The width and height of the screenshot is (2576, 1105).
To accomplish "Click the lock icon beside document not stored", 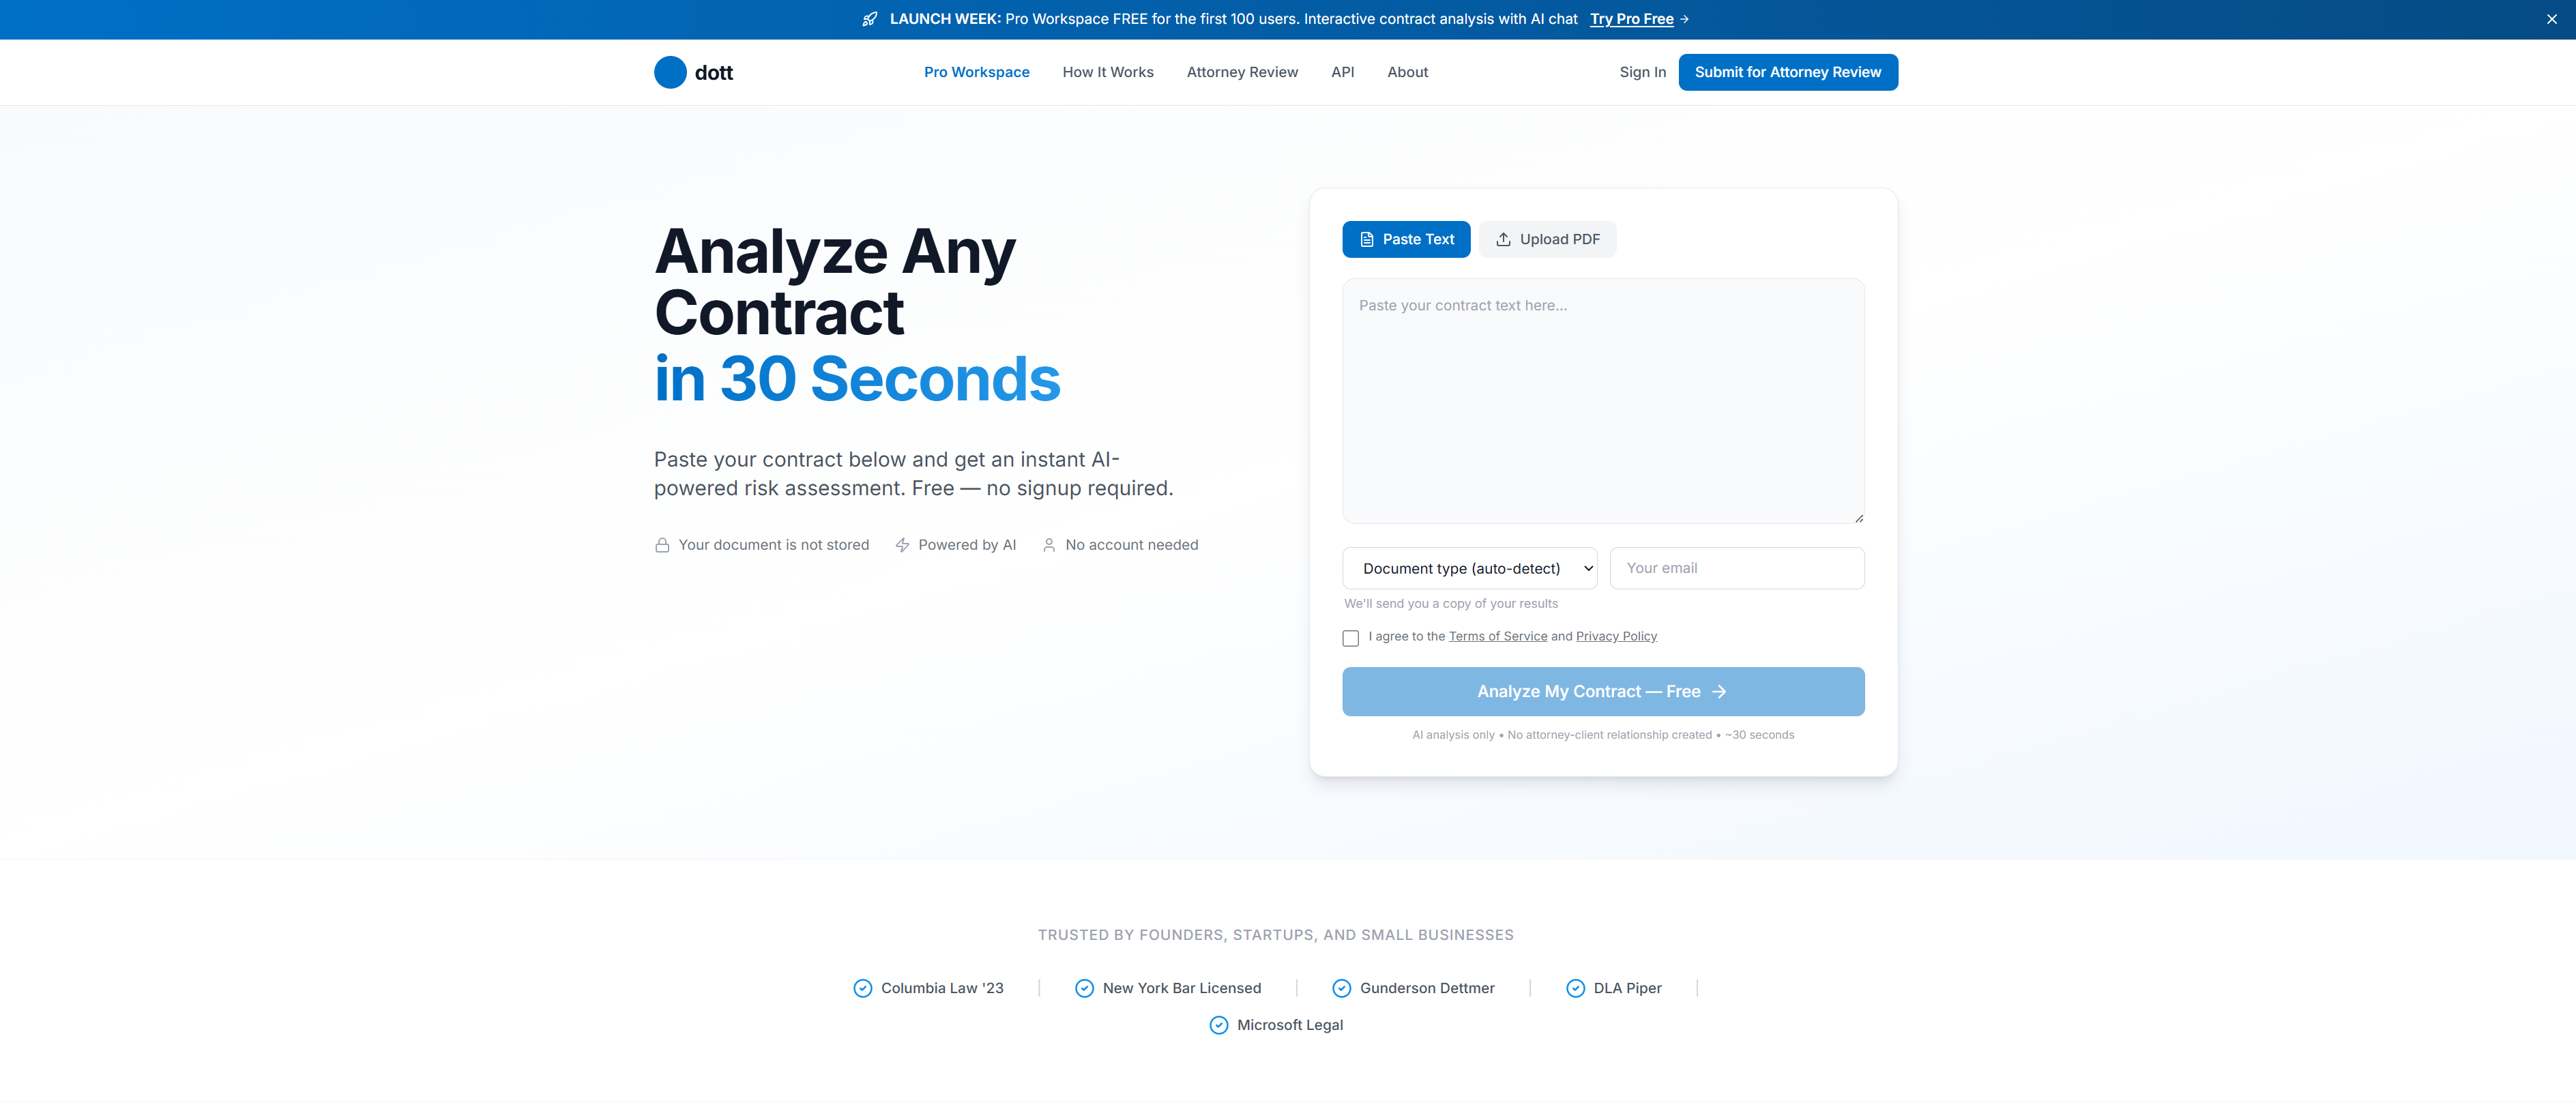I will click(662, 545).
